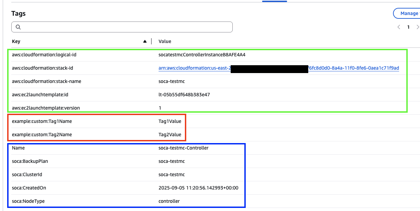420x211 pixels.
Task: Click the example:custom:Tag2Name key
Action: (x=42, y=135)
